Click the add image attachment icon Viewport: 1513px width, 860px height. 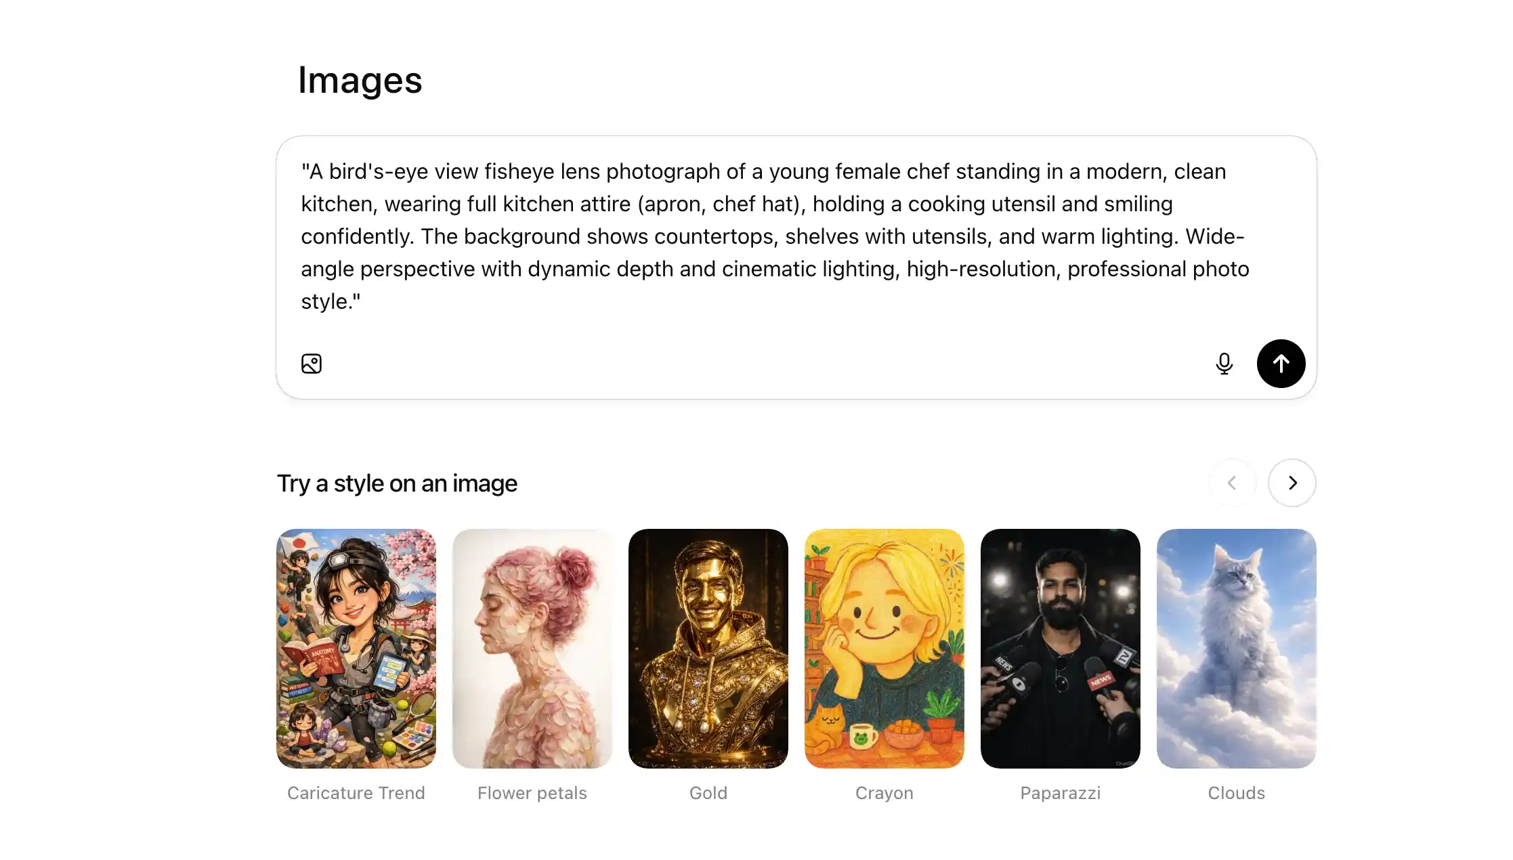click(312, 364)
